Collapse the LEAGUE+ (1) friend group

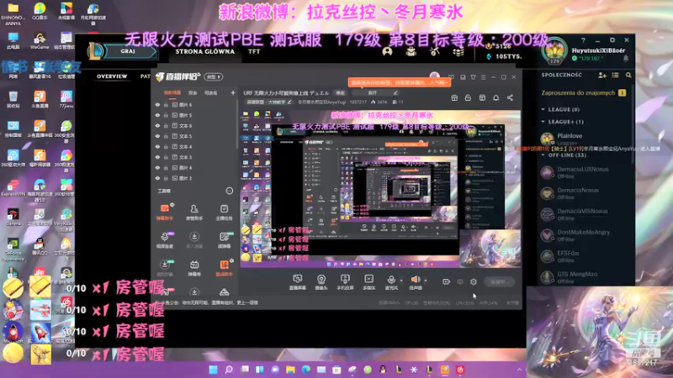(543, 122)
